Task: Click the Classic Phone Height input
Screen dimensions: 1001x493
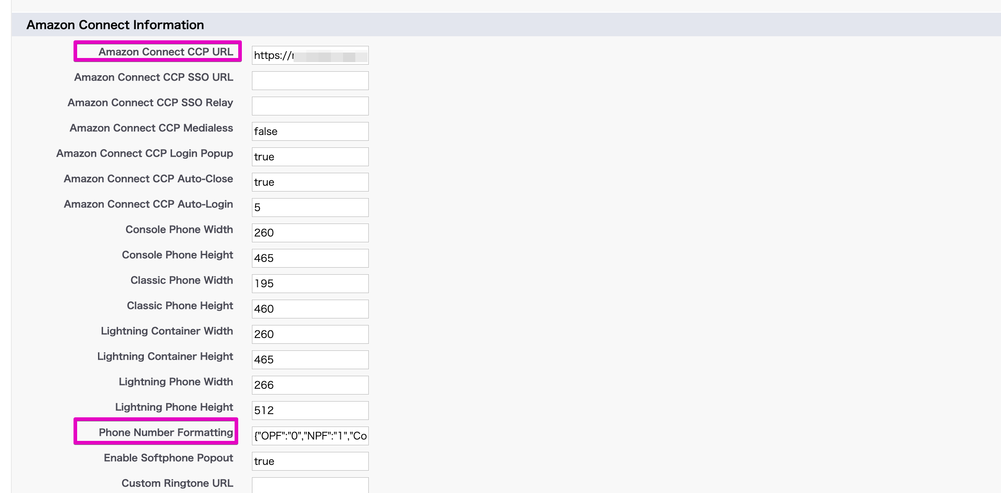Action: pos(310,309)
